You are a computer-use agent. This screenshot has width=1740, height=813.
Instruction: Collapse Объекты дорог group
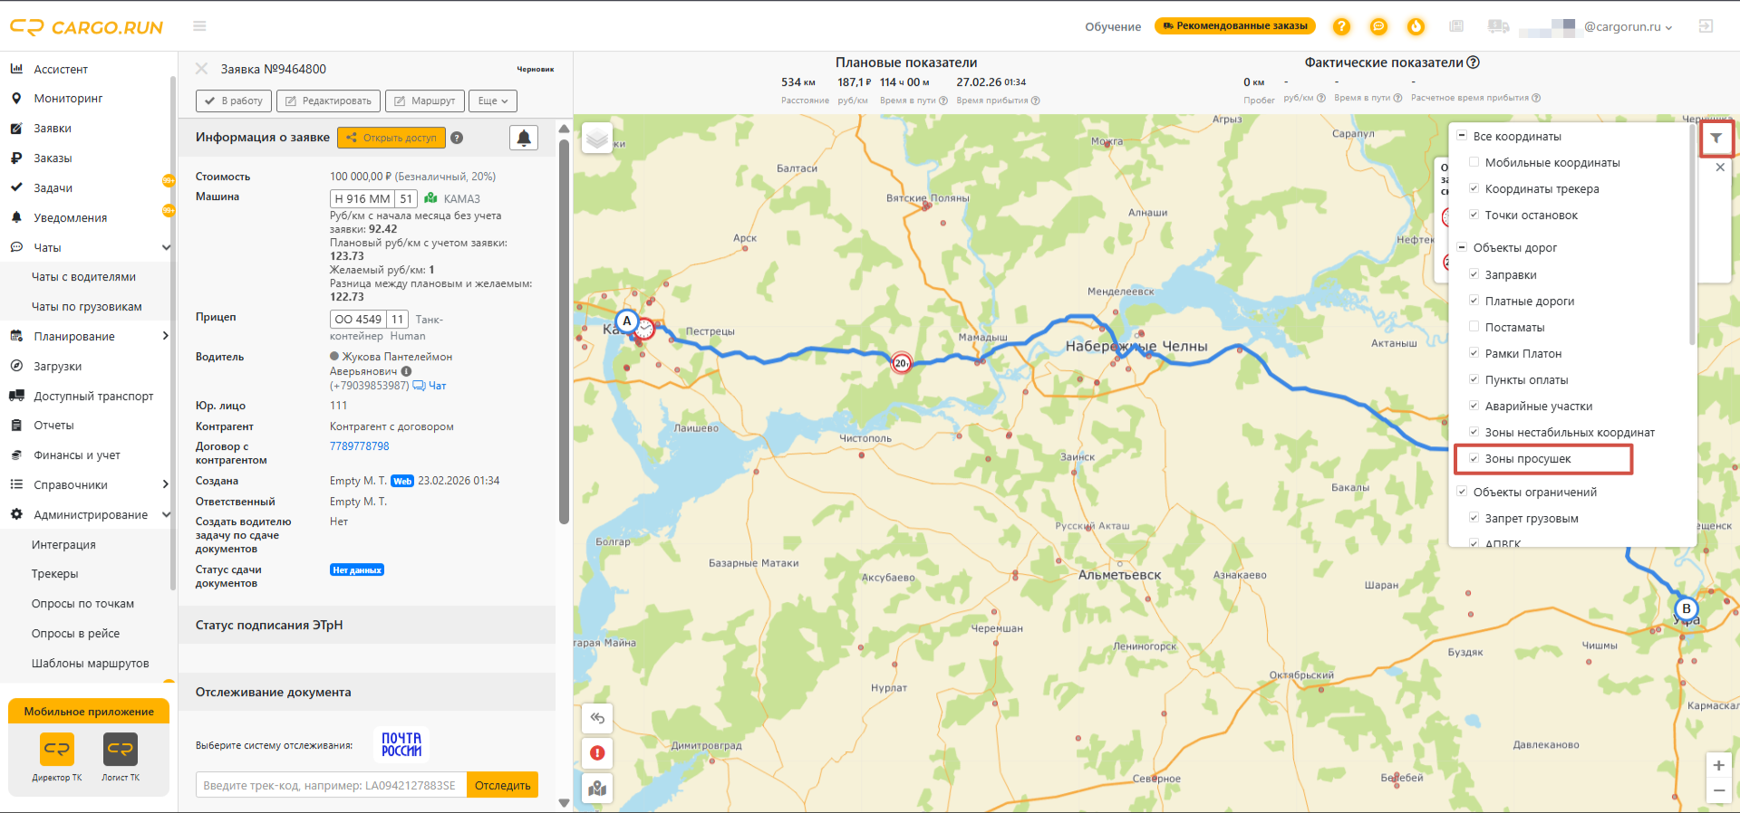1461,247
